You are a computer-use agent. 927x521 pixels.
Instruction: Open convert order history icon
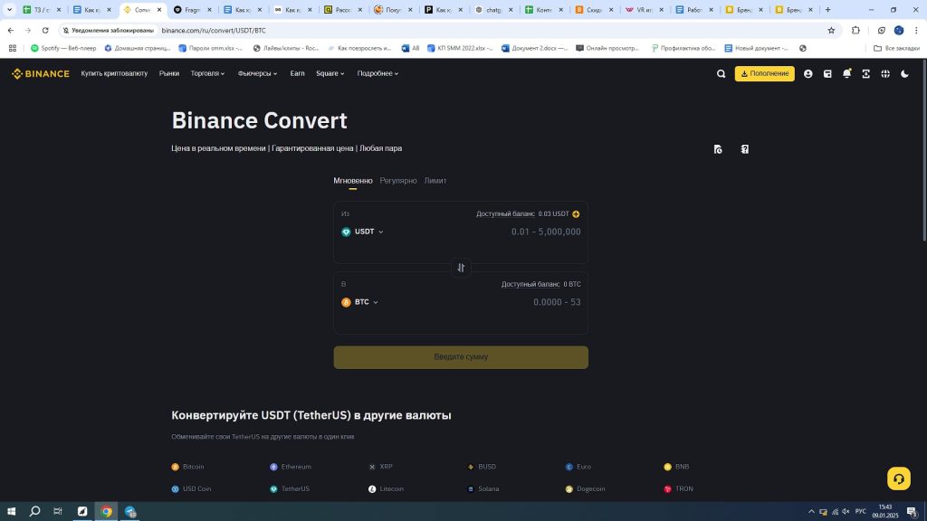click(x=718, y=149)
